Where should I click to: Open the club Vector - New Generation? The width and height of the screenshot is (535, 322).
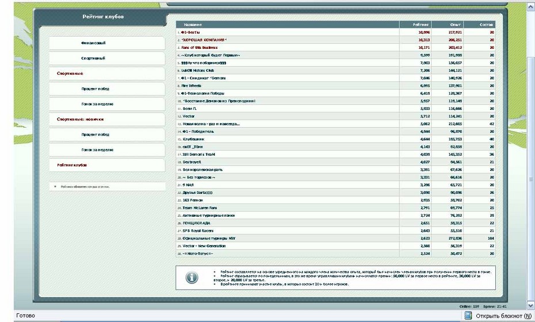click(204, 246)
